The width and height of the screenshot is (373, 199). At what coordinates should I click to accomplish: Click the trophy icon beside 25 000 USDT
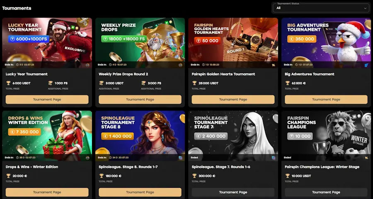click(x=194, y=83)
